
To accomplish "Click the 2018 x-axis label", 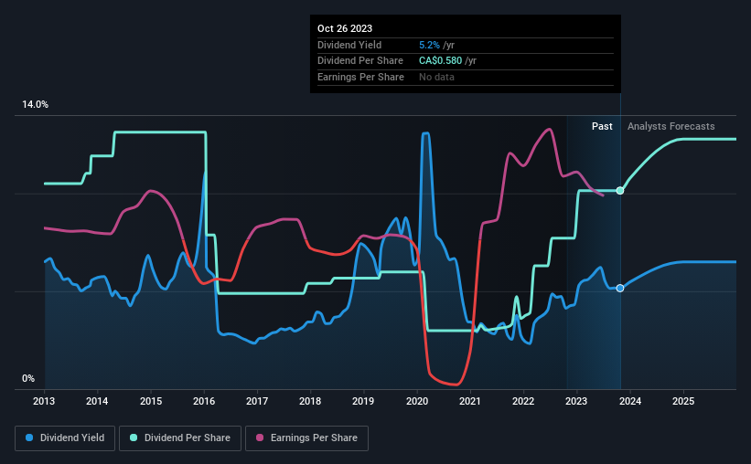I will pyautogui.click(x=310, y=401).
